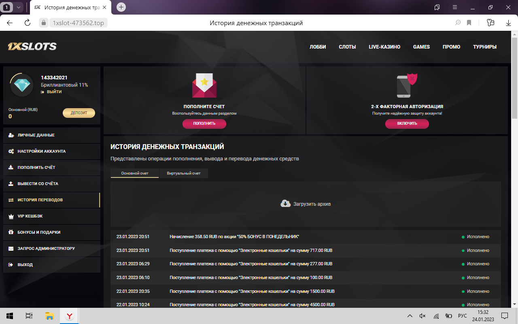
Task: Click the tab counter icon showing 1
Action: pyautogui.click(x=7, y=7)
